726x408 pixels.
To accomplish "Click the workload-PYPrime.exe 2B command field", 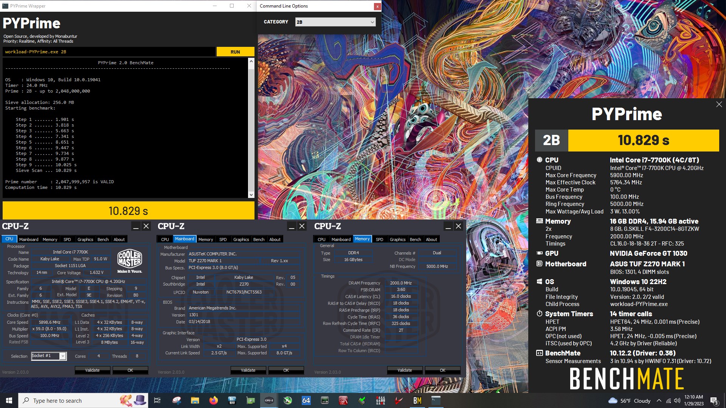I will (109, 52).
